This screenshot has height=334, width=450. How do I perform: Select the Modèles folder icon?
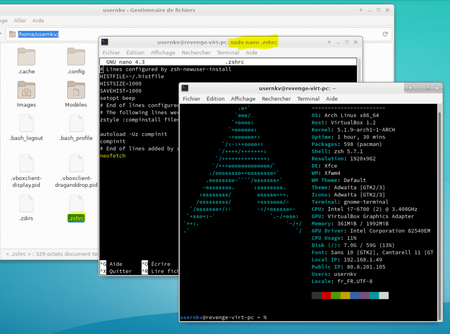click(76, 90)
